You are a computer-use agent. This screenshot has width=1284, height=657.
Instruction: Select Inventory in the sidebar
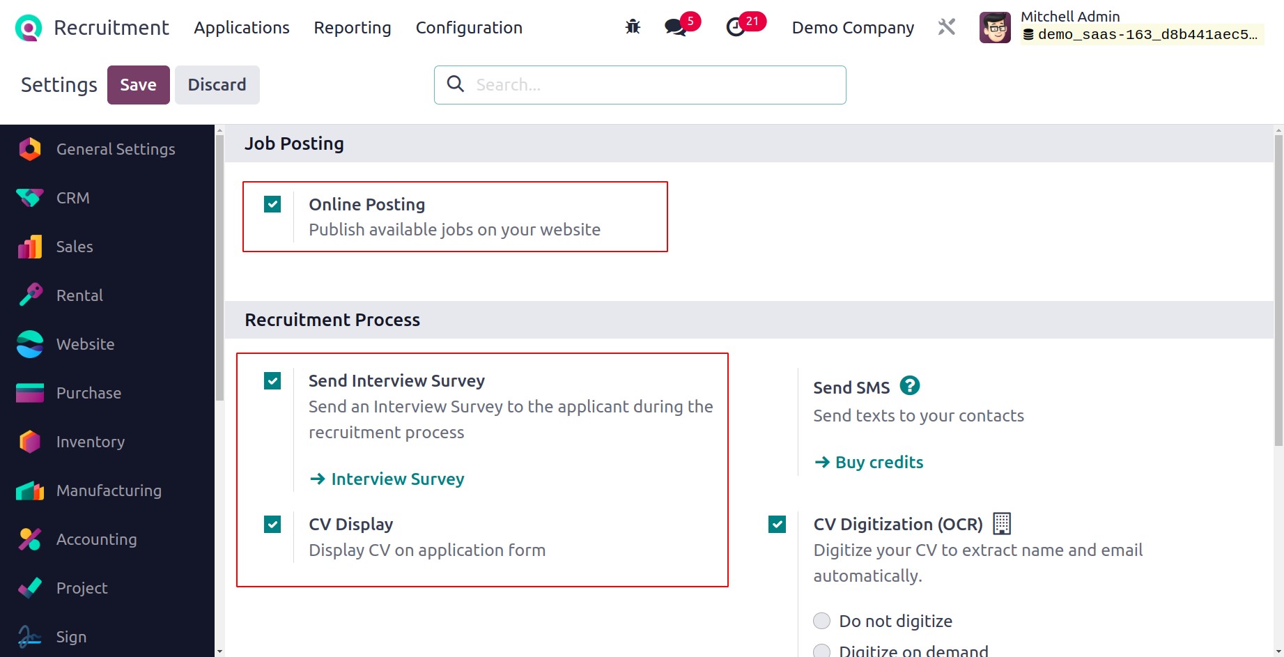pos(107,442)
